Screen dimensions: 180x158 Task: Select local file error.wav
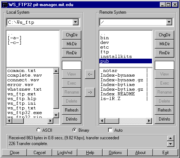click(x=20, y=85)
